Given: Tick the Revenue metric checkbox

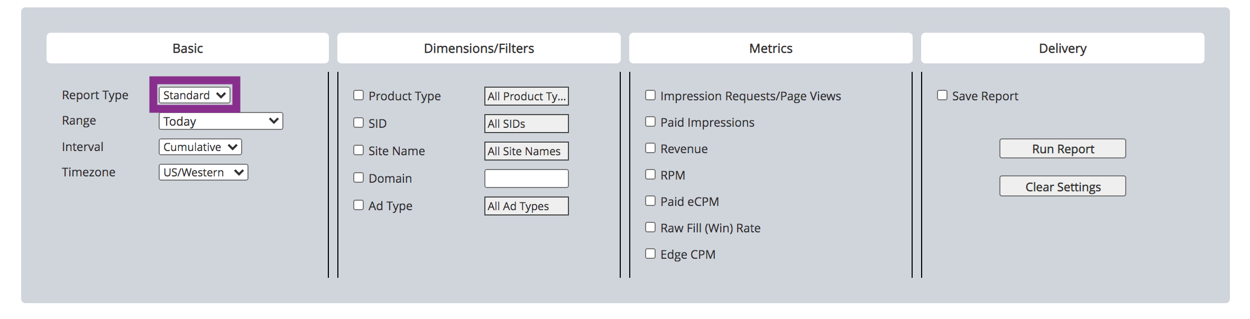Looking at the screenshot, I should click(650, 148).
